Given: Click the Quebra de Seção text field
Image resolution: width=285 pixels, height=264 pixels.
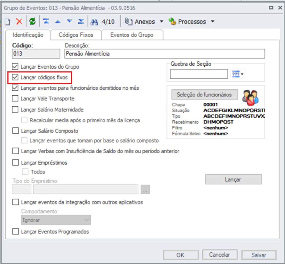Looking at the screenshot, I should coord(199,74).
